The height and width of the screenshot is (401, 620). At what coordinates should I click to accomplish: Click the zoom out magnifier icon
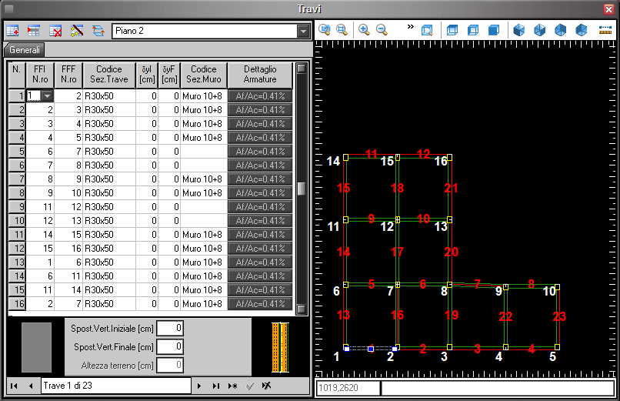[x=382, y=30]
